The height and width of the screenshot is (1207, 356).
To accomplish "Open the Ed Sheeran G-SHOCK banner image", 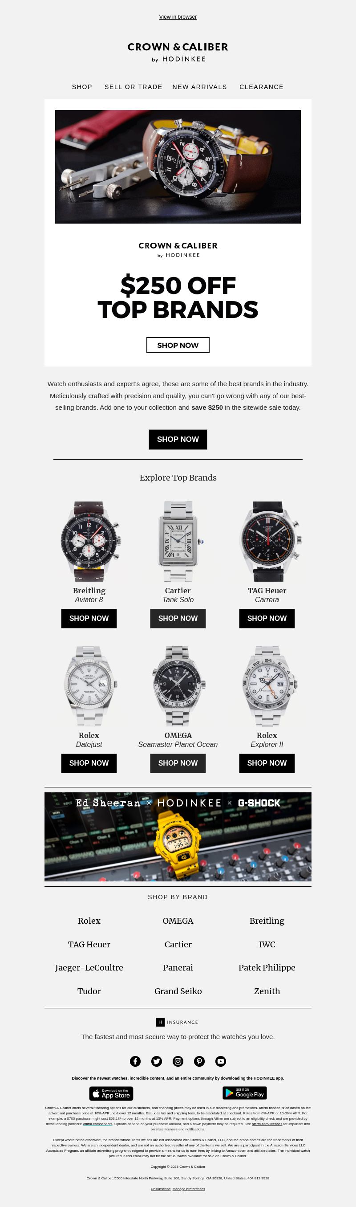I will point(178,837).
